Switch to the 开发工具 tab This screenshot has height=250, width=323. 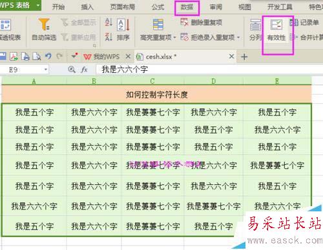click(280, 7)
